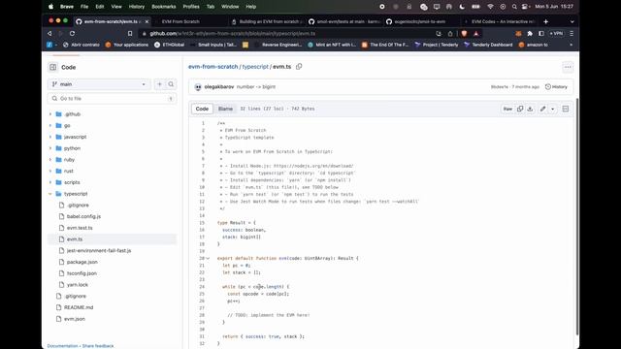The height and width of the screenshot is (349, 621).
Task: Open the three-dot more options menu
Action: click(568, 67)
